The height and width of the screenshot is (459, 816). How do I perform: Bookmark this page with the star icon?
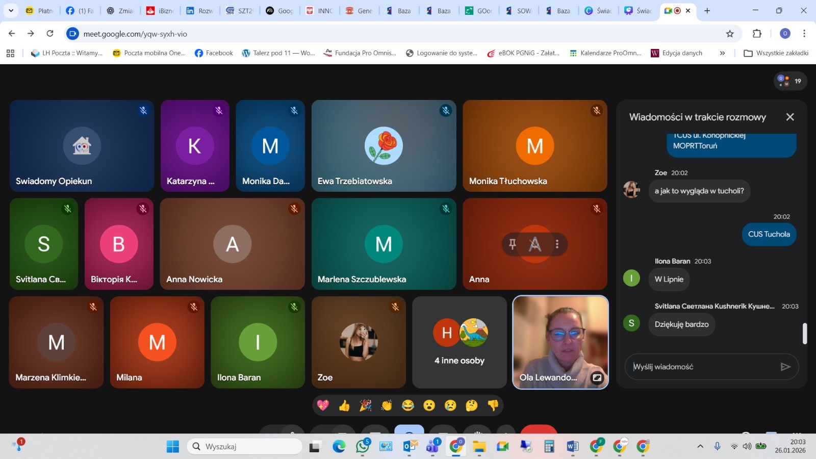(730, 34)
